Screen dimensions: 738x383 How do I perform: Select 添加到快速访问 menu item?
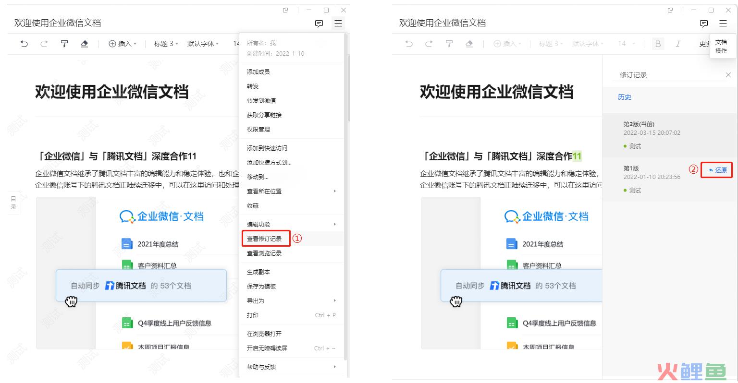[x=291, y=148]
